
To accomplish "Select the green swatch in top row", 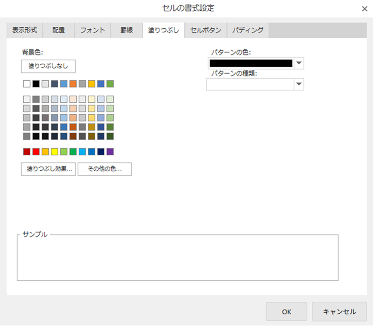I will 110,84.
